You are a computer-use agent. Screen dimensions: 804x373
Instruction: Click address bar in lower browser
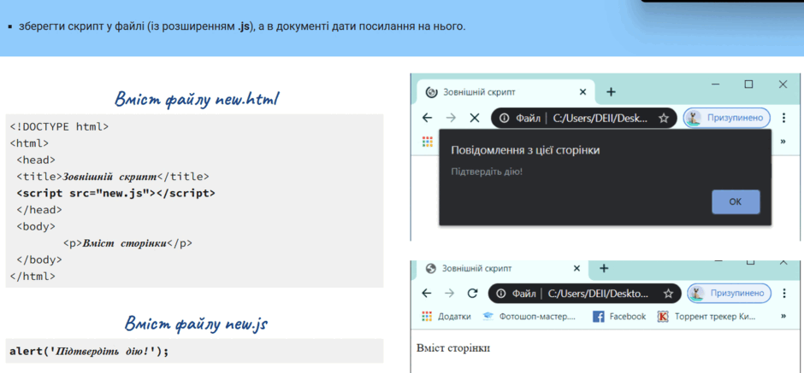pyautogui.click(x=584, y=294)
